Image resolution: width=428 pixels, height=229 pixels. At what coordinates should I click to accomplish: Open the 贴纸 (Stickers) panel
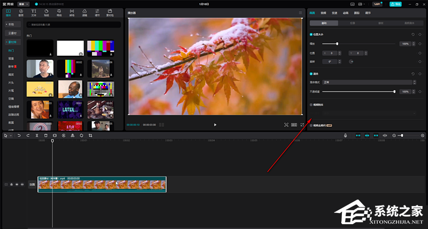pos(47,12)
